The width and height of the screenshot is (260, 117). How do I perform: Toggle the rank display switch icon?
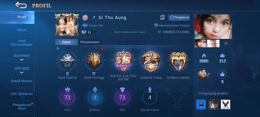coord(58,48)
